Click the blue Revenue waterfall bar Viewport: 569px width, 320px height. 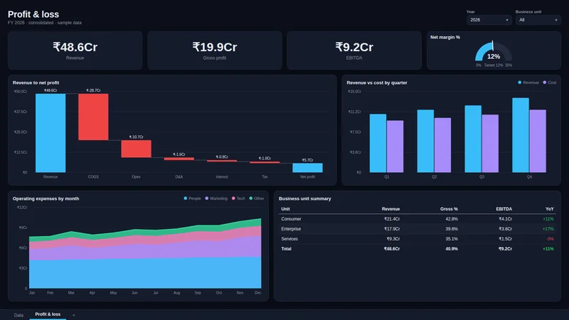coord(50,133)
